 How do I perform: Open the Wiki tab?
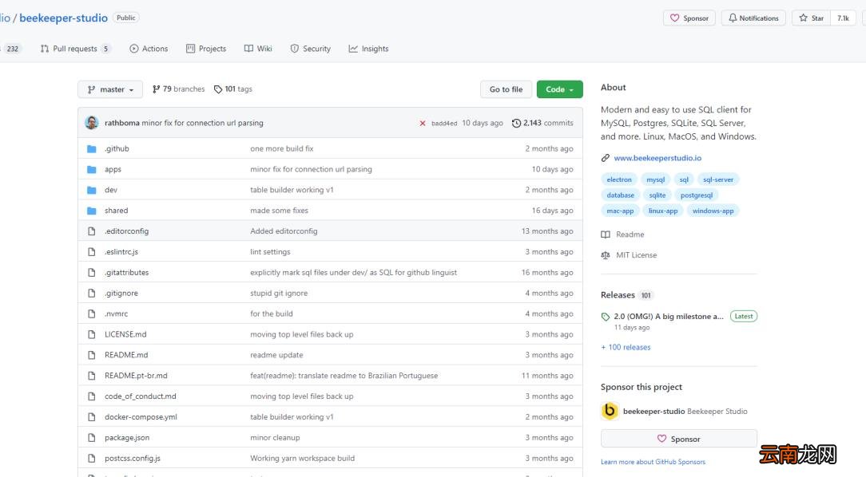(x=258, y=49)
